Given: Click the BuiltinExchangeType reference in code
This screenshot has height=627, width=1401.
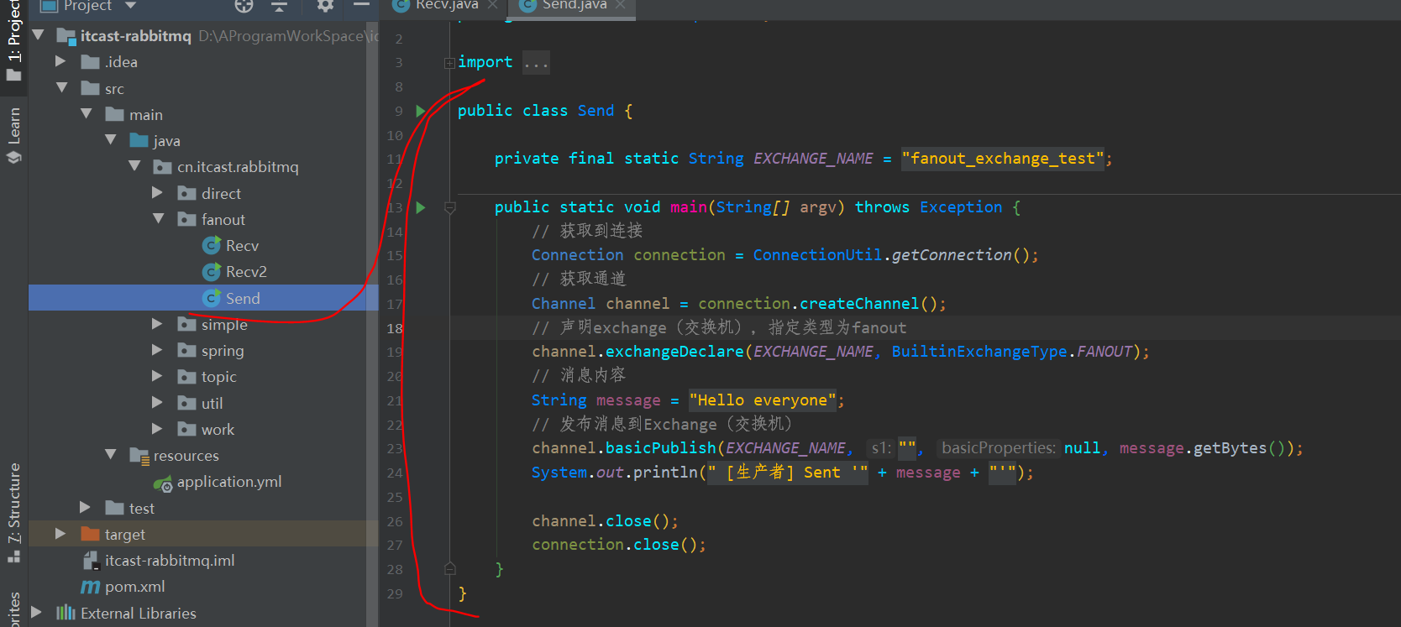Looking at the screenshot, I should 979,352.
